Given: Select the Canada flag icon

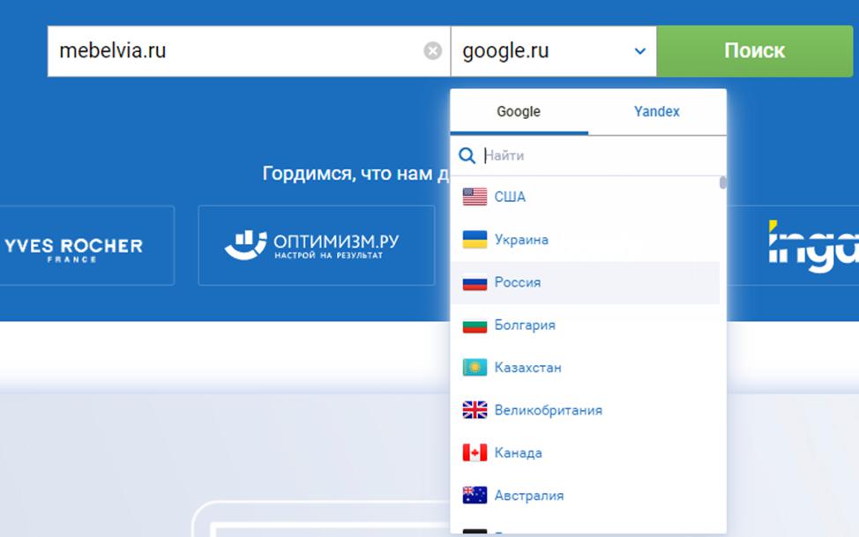Looking at the screenshot, I should tap(474, 452).
